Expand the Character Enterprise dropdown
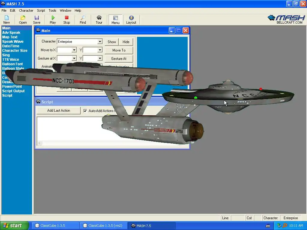Screen dimensions: 307x230 pos(100,41)
